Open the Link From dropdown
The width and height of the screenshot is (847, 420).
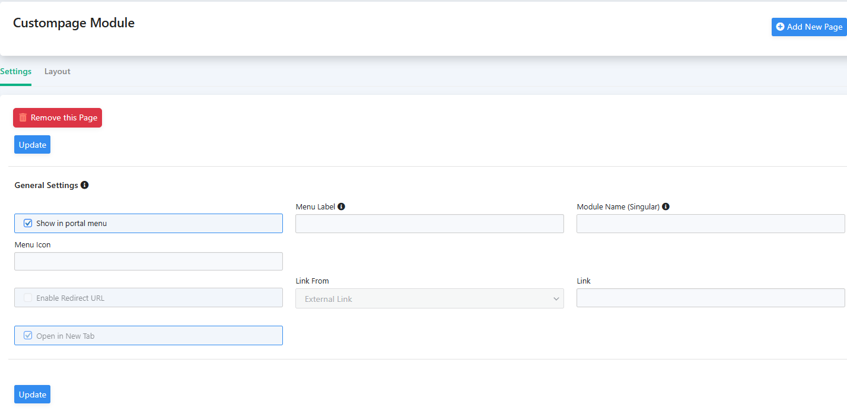point(429,298)
